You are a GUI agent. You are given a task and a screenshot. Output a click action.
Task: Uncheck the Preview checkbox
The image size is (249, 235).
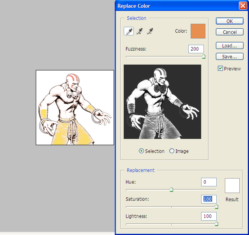(220, 68)
